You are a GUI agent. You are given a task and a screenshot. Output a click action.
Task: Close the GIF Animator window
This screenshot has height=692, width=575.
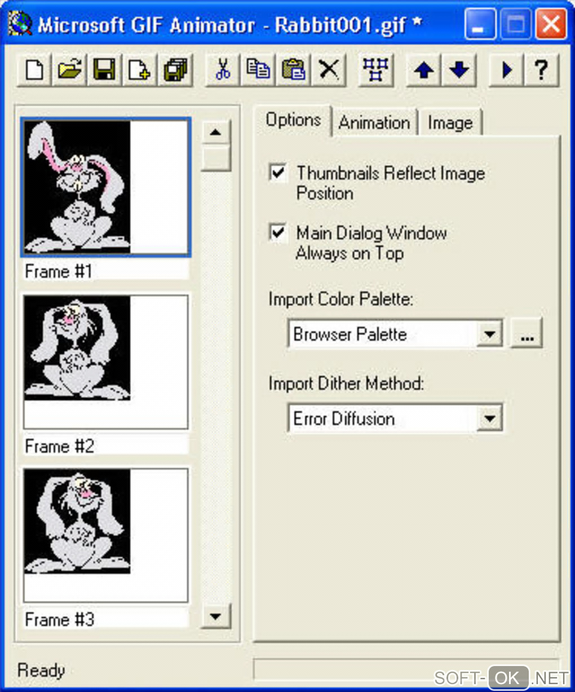(551, 24)
